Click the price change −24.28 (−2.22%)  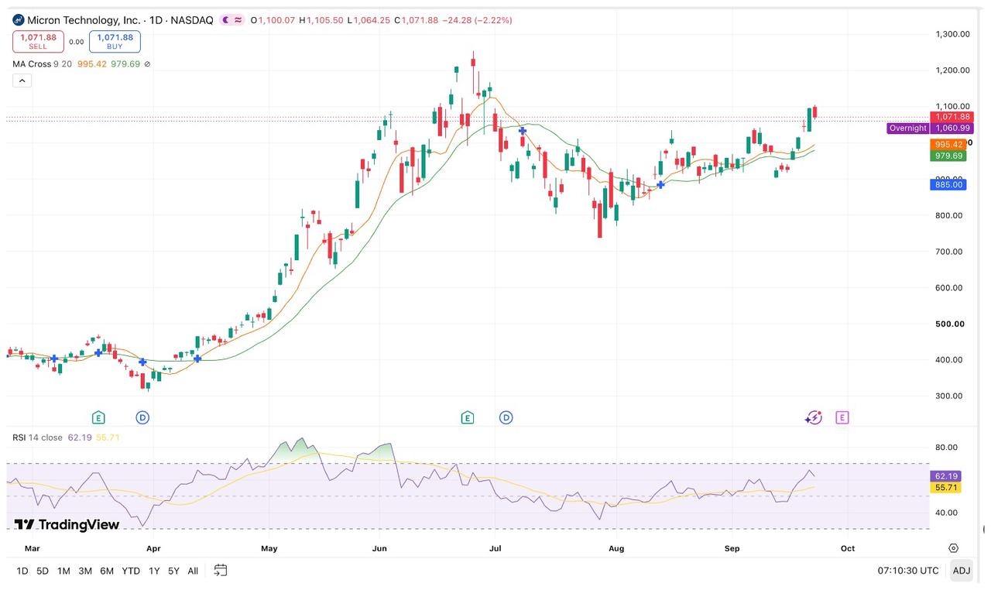coord(477,20)
